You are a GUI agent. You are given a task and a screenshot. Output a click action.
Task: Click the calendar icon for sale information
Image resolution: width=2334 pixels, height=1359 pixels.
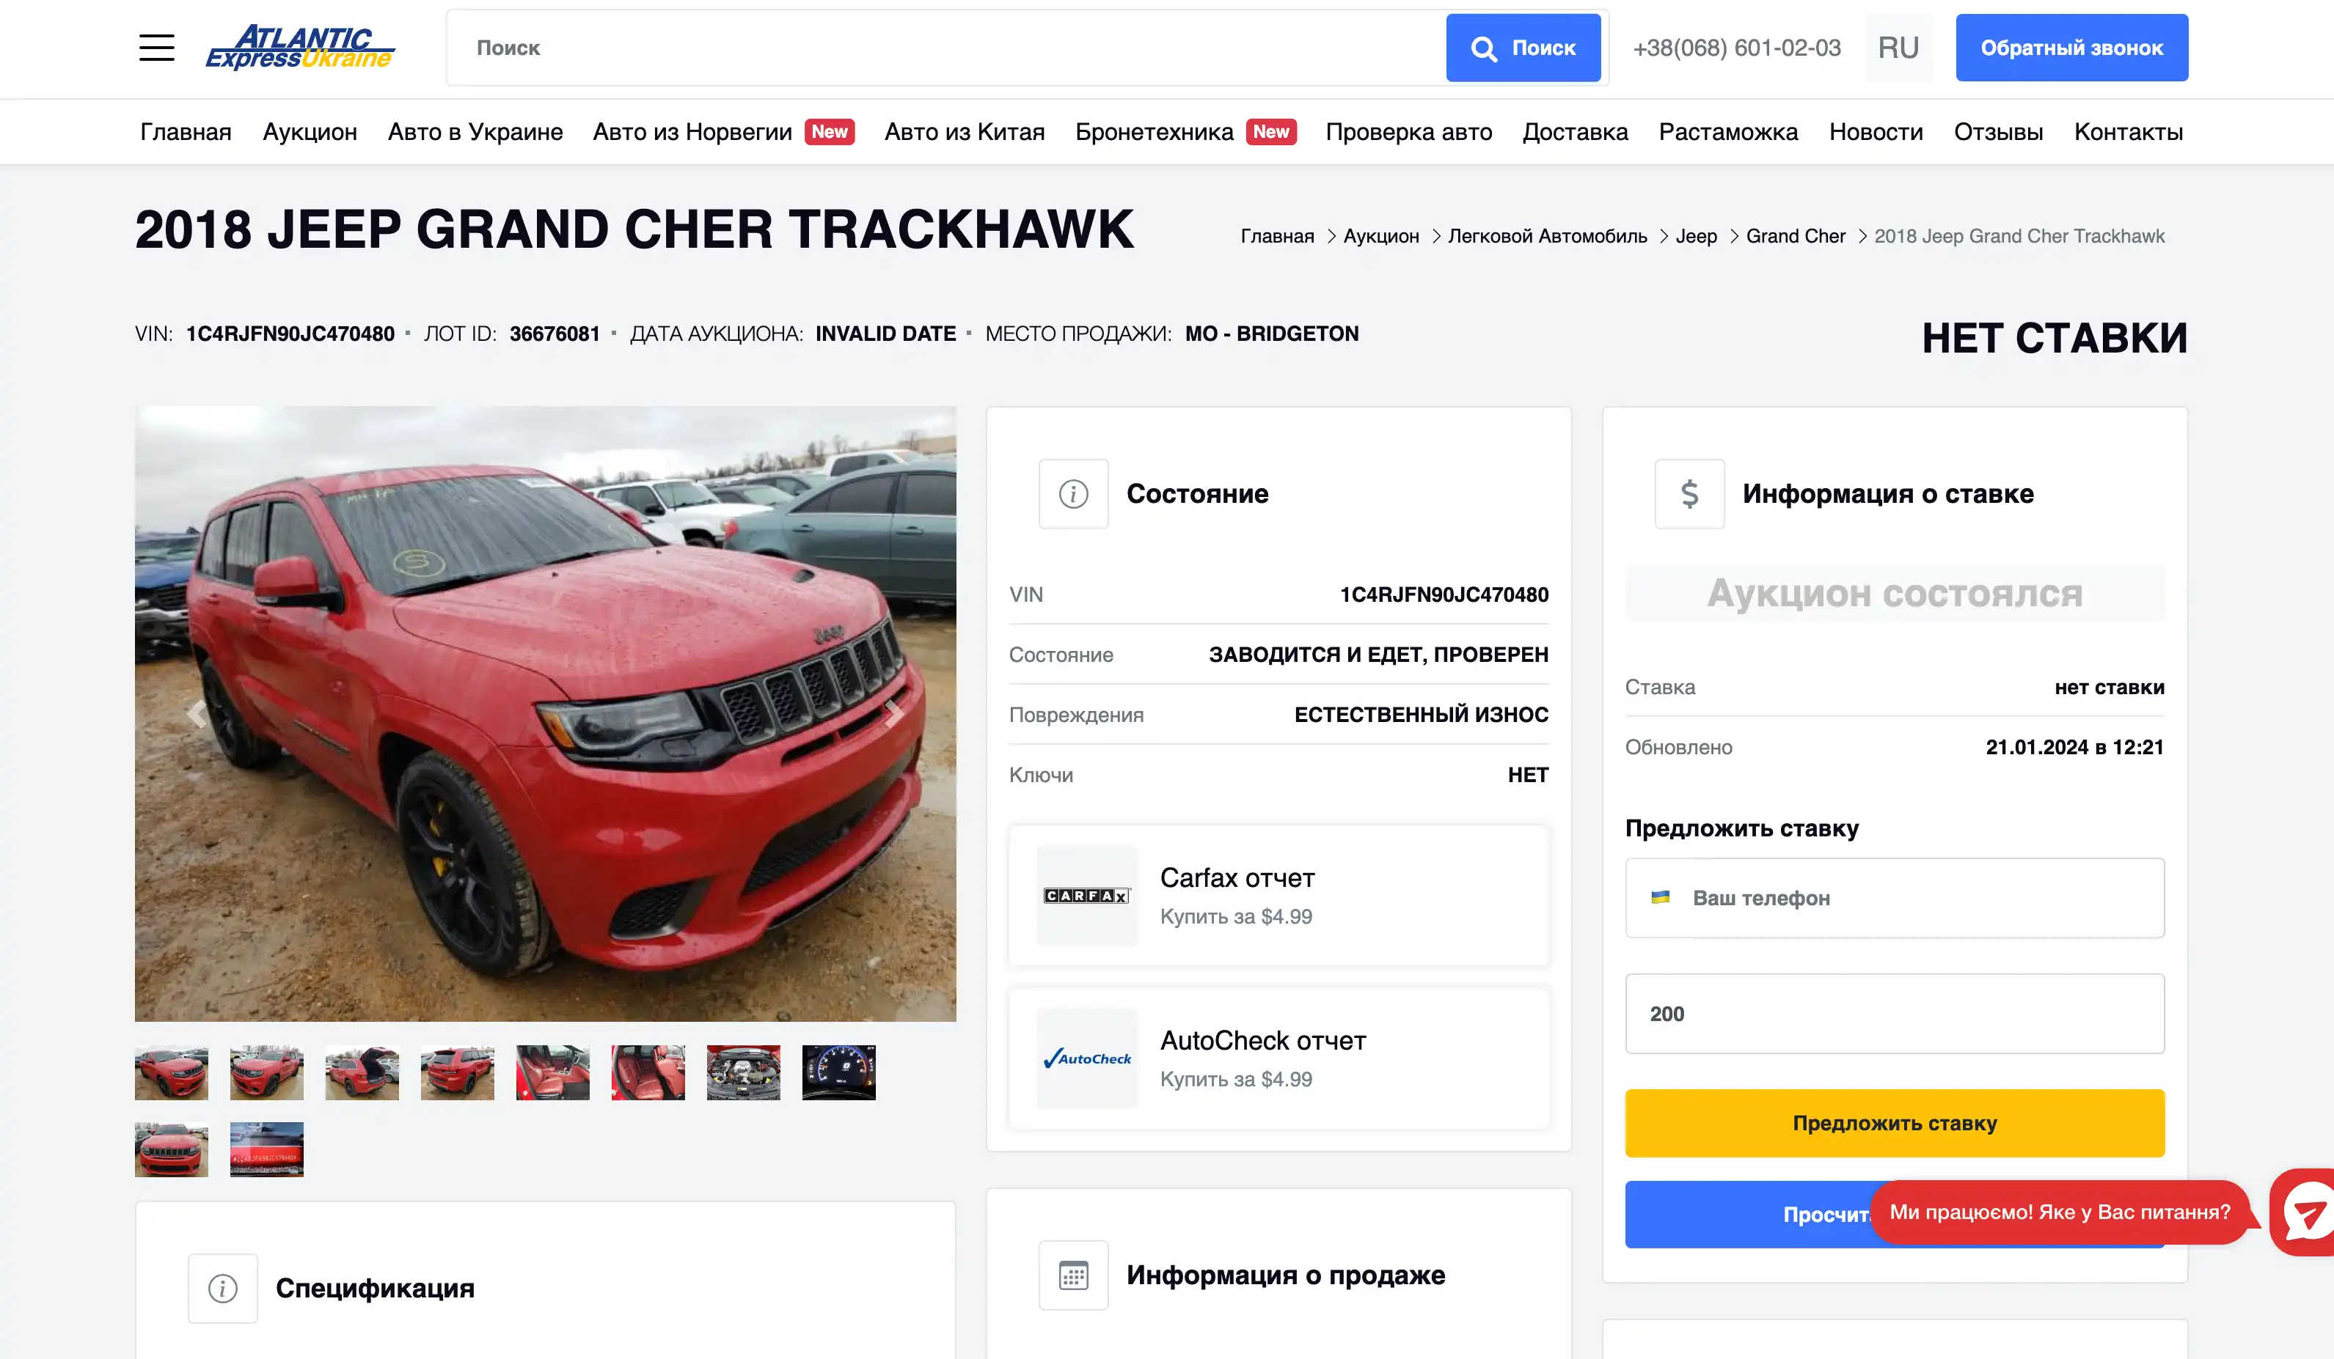(1072, 1275)
